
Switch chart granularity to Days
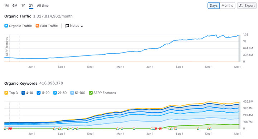click(214, 6)
